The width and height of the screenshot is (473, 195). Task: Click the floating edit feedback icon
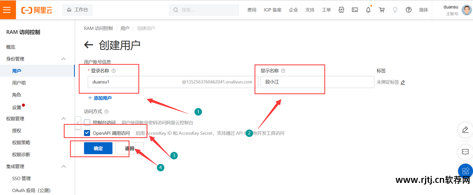pyautogui.click(x=465, y=130)
